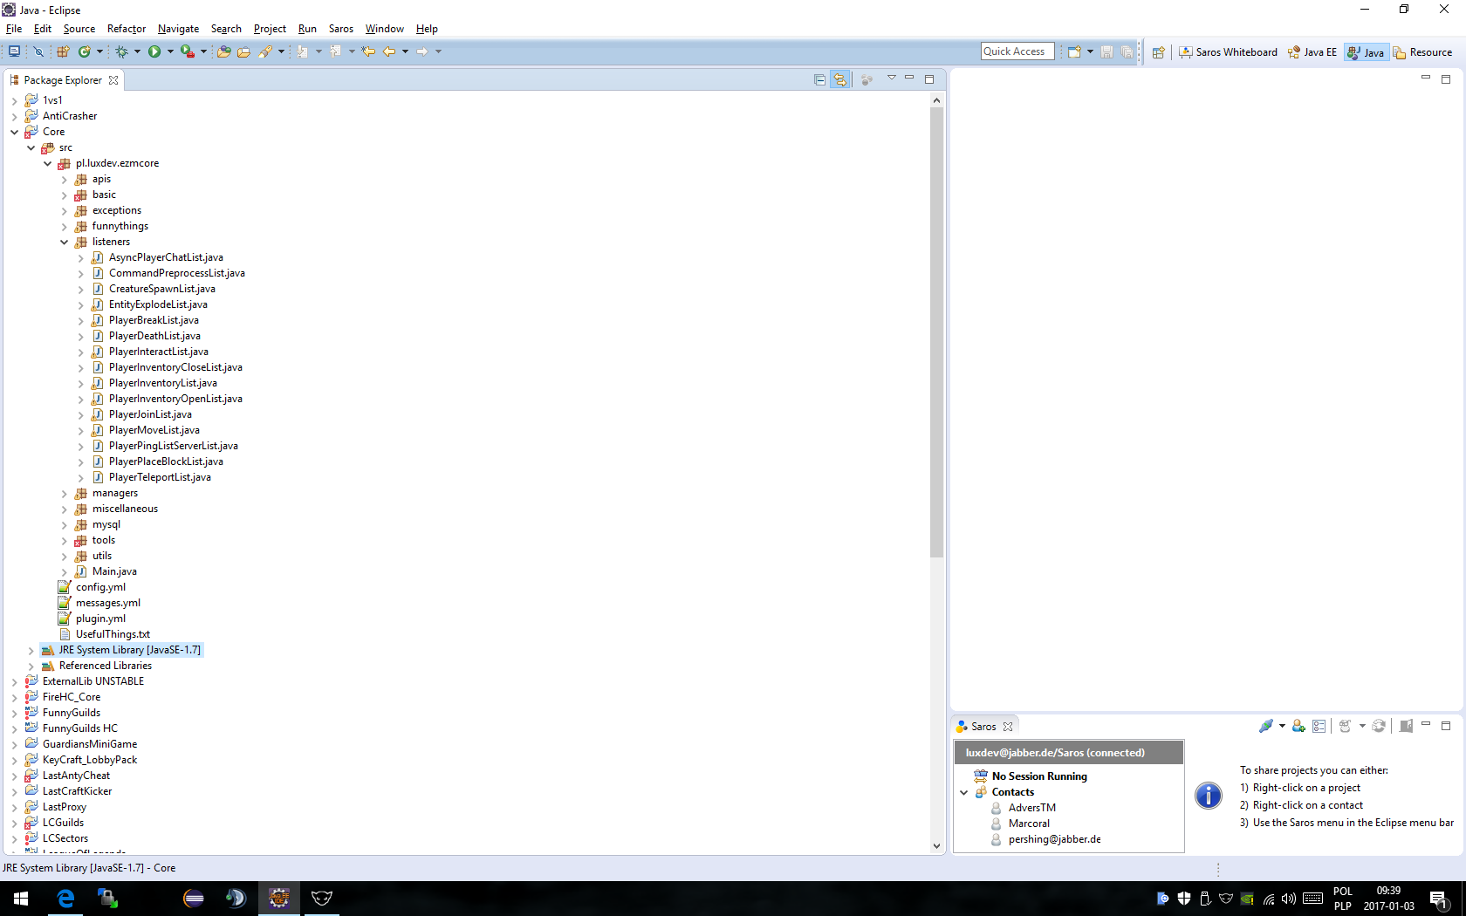Open the Saros menu in menu bar

coord(340,29)
